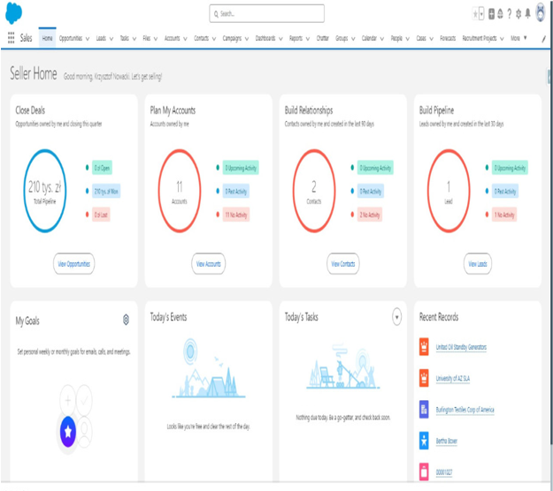Expand the Dashboards tab chevron
Viewport: 553px width, 491px height.
[280, 39]
